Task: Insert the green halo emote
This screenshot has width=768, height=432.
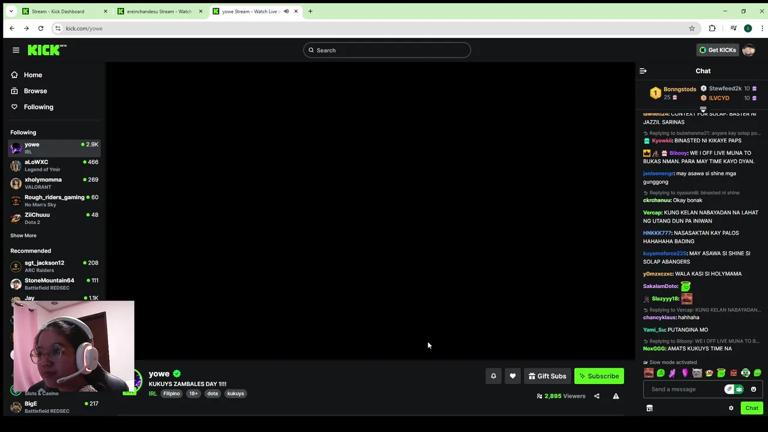Action: coord(721,373)
